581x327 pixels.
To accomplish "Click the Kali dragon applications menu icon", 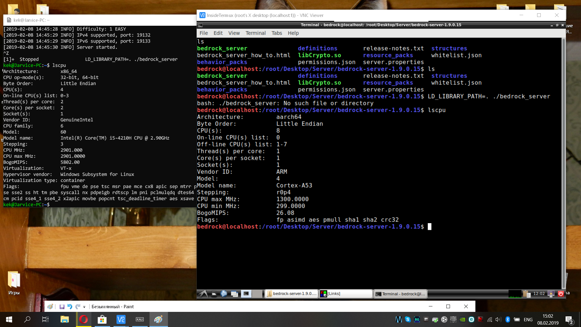I will pyautogui.click(x=204, y=294).
